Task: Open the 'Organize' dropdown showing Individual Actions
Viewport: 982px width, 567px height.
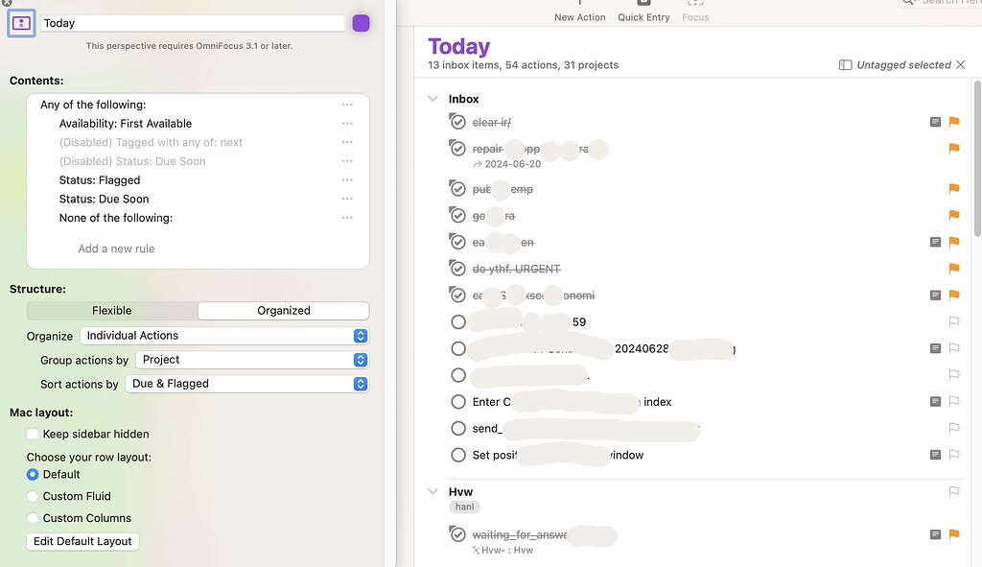Action: (224, 336)
